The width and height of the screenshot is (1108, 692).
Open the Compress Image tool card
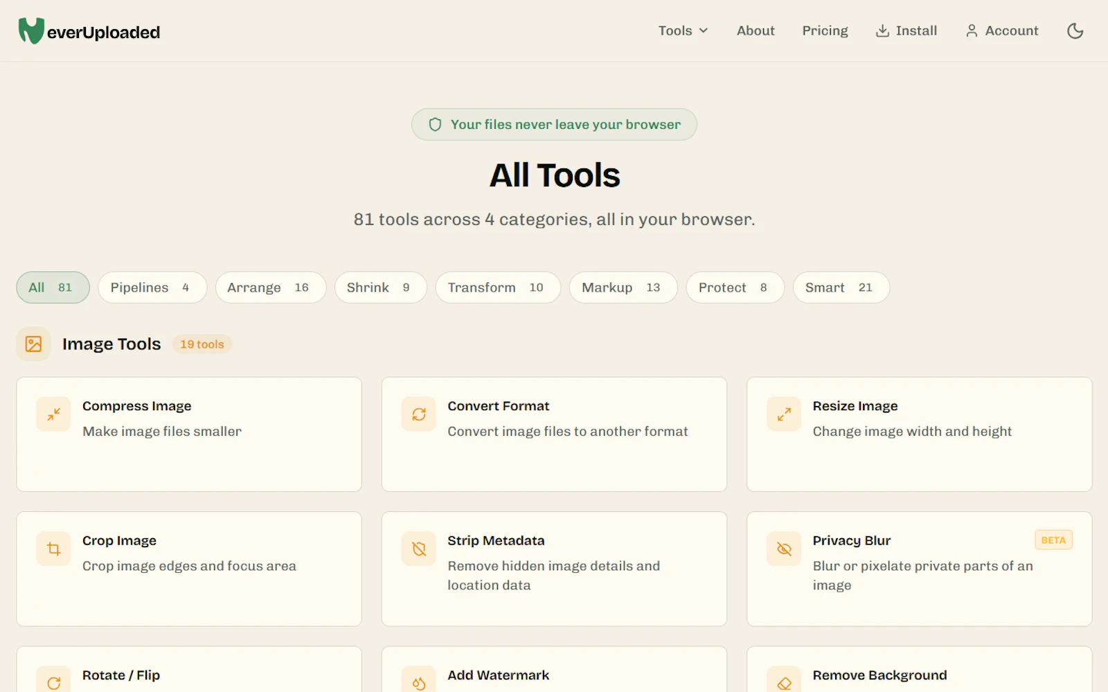coord(189,434)
